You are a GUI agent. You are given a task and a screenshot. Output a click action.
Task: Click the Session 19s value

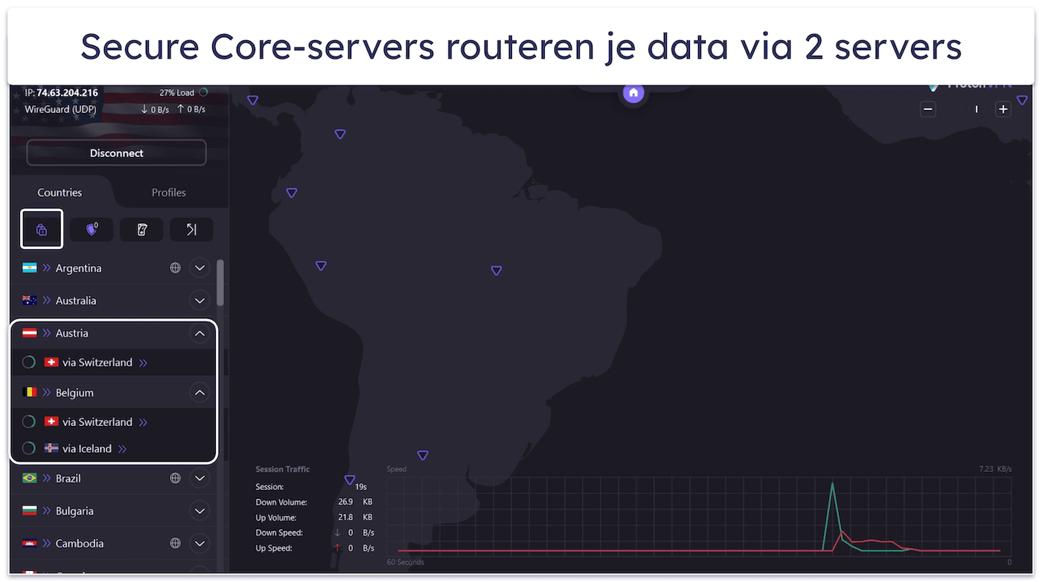(x=360, y=487)
